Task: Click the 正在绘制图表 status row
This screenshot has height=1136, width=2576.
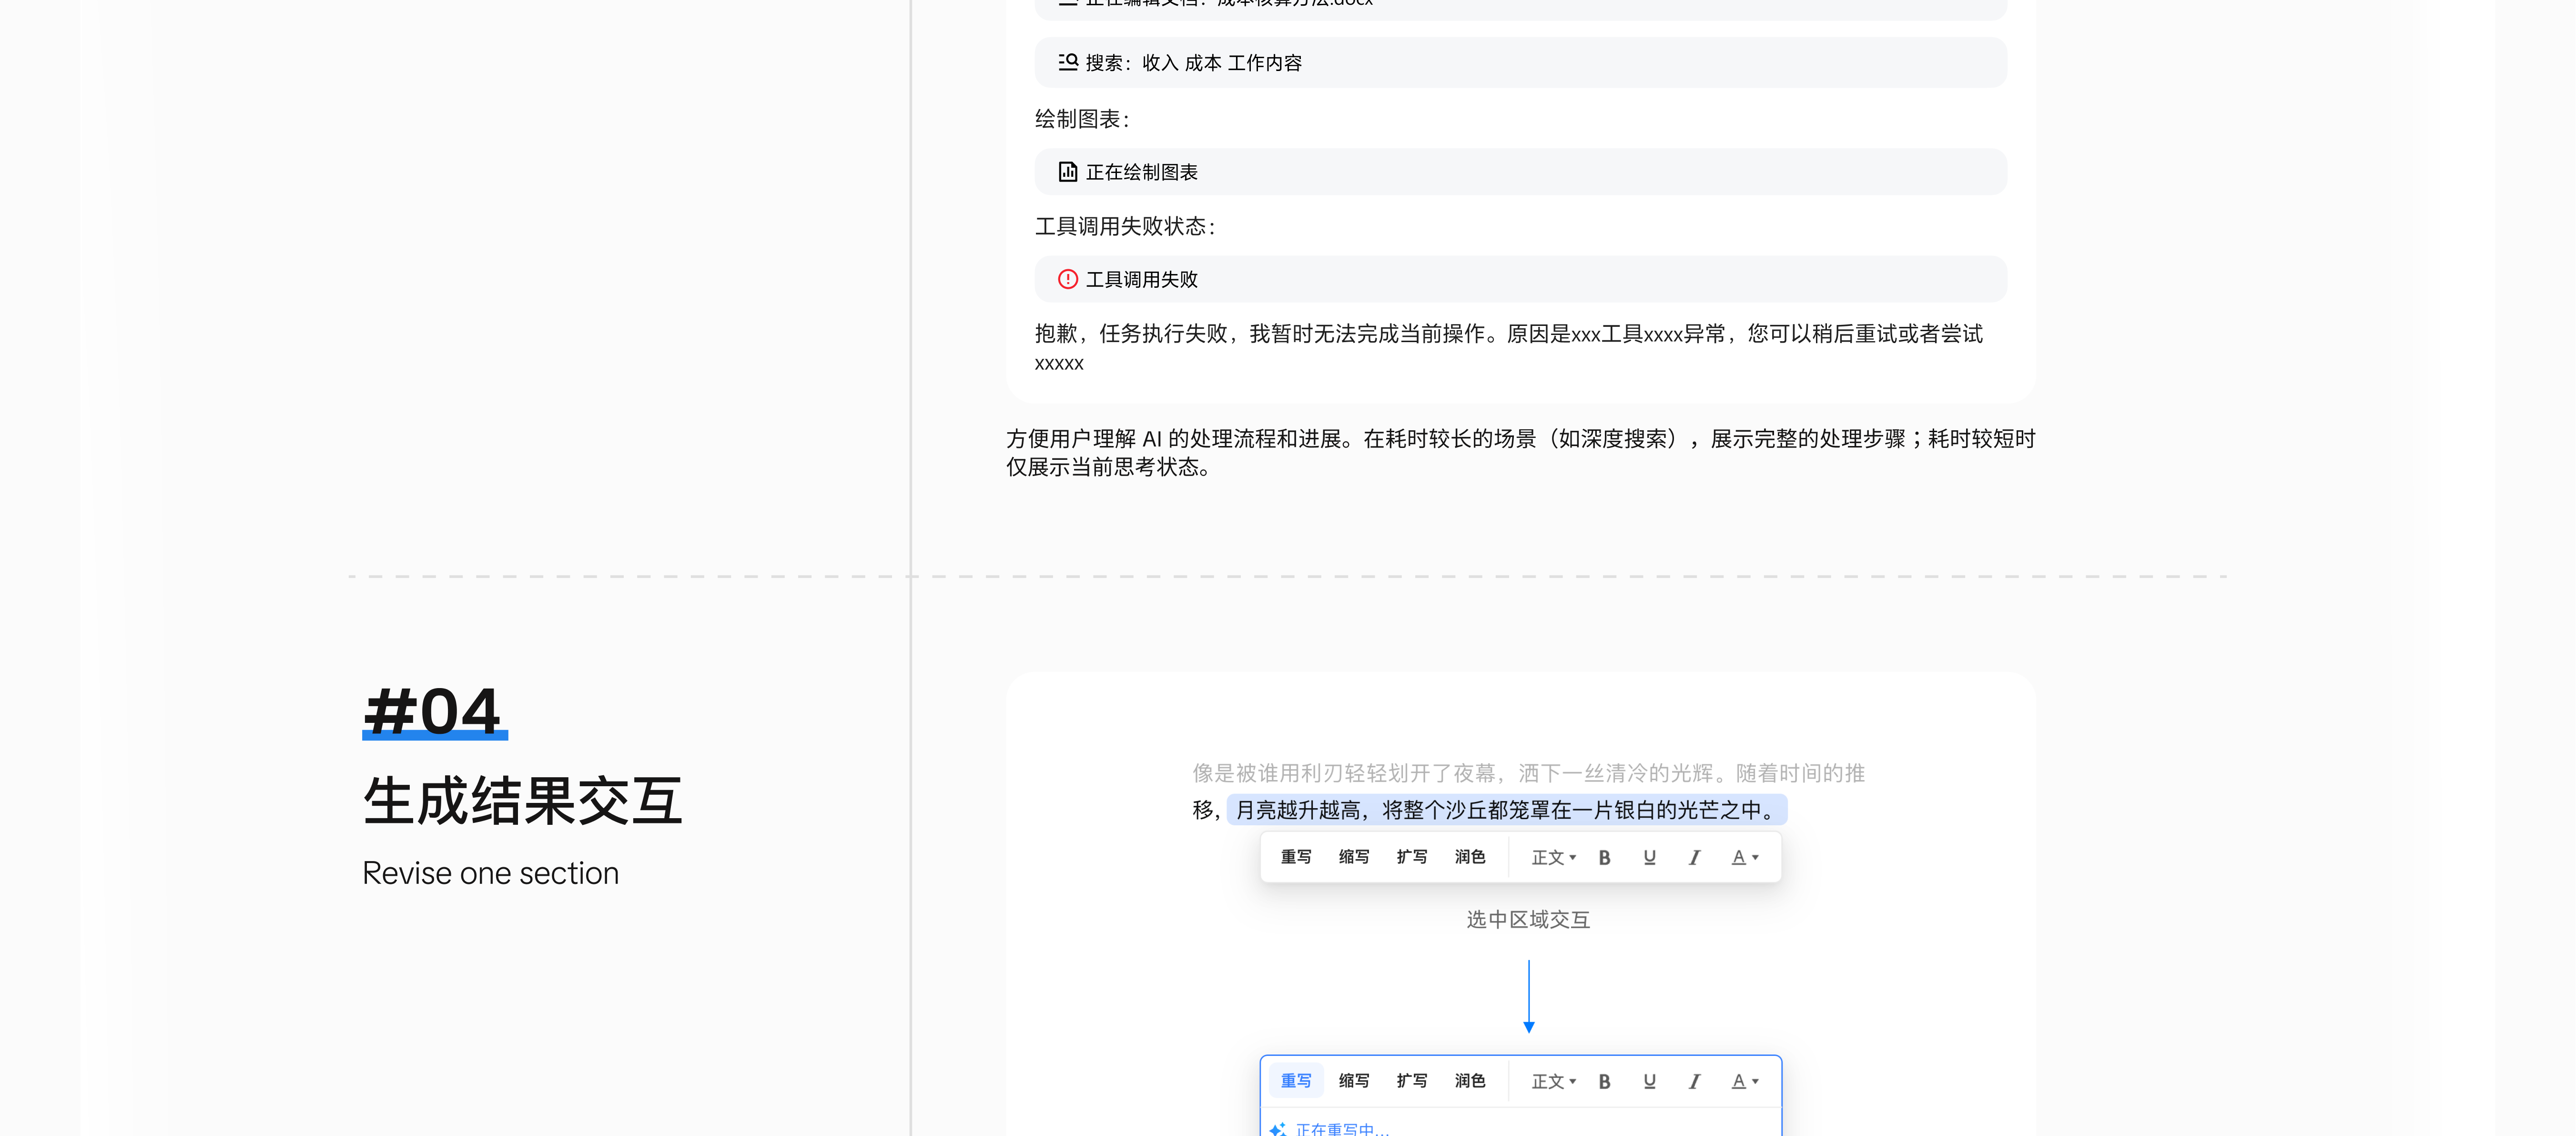Action: point(1520,172)
